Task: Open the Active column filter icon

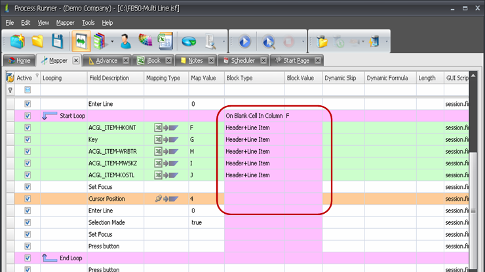Action: [37, 76]
